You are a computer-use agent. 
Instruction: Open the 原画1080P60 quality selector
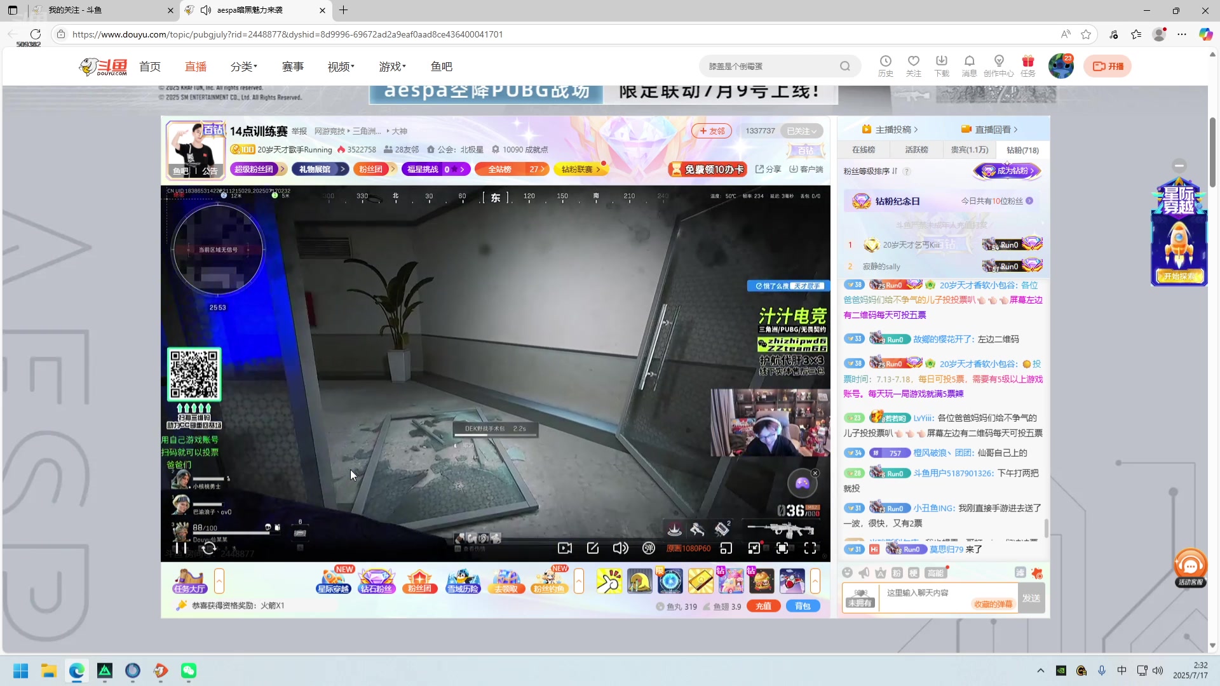tap(689, 548)
